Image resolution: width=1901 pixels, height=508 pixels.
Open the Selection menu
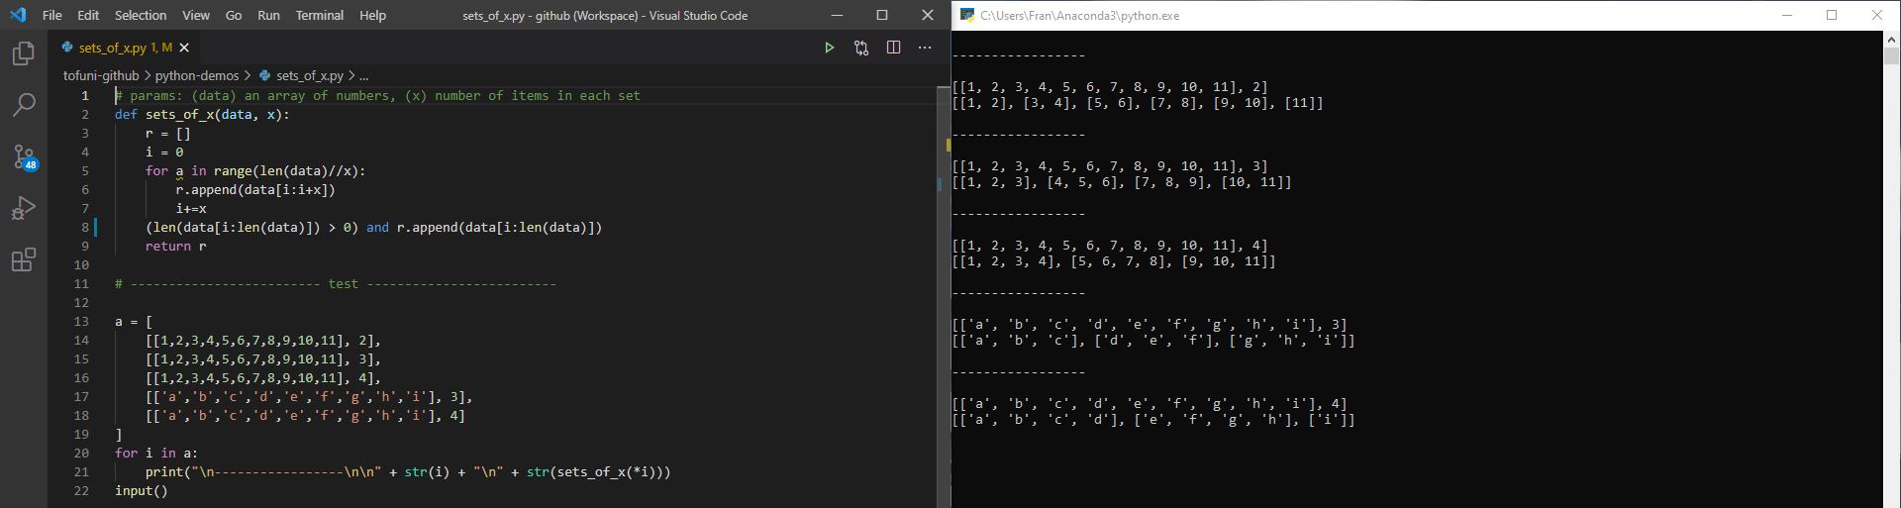pos(141,15)
